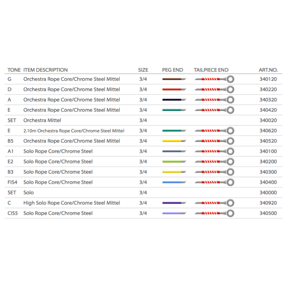
Task: Click the tailpiece end icon in row 340400
Action: [x=214, y=182]
